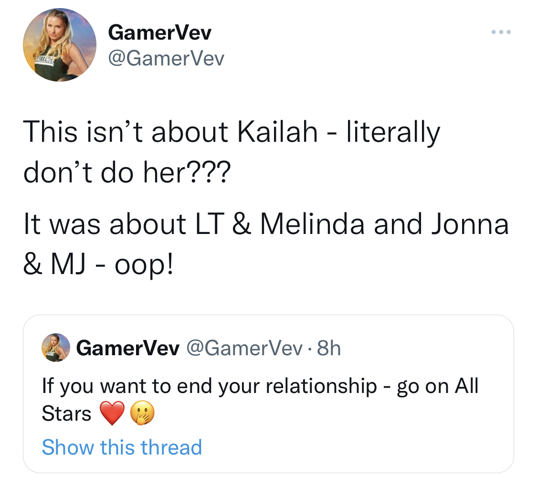
Task: Click the small avatar in quoted tweet
Action: click(56, 348)
